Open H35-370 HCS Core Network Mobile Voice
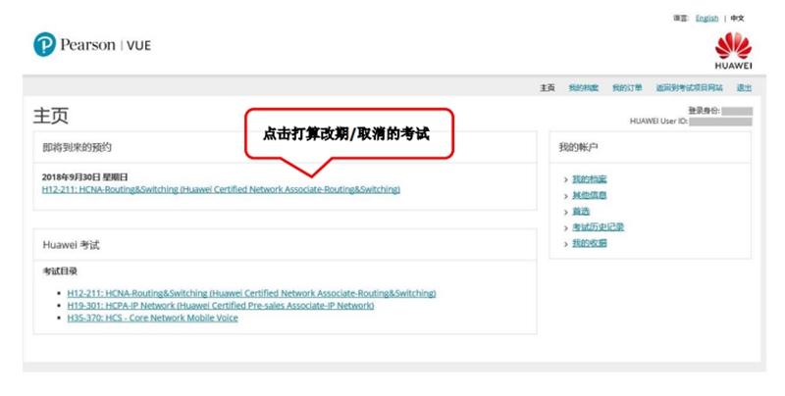 pos(153,318)
